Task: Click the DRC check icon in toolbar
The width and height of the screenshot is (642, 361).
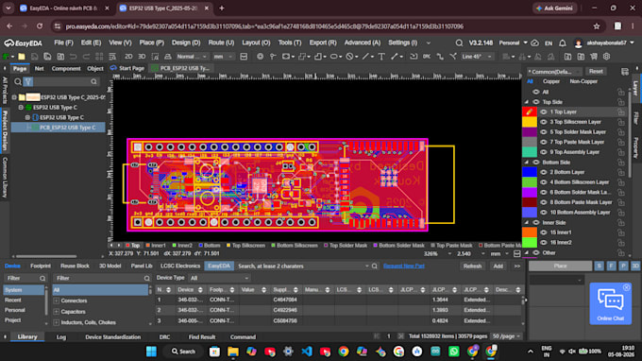Action: pyautogui.click(x=426, y=57)
